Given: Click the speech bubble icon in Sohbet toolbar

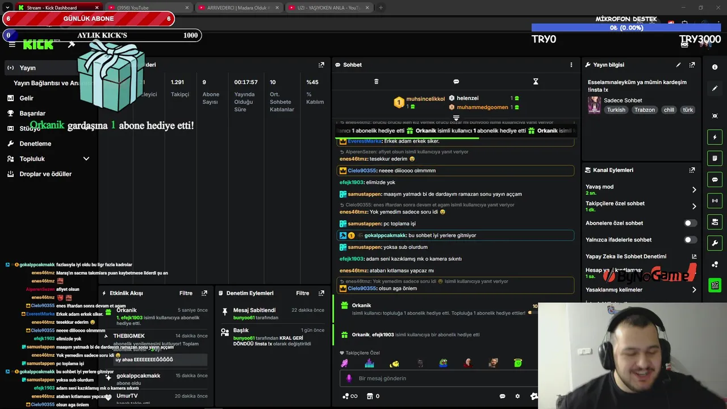Looking at the screenshot, I should pos(456,81).
